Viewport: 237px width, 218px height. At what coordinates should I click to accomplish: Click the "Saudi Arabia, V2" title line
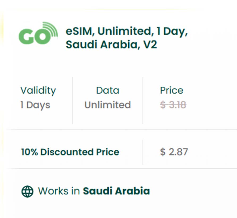pyautogui.click(x=111, y=45)
